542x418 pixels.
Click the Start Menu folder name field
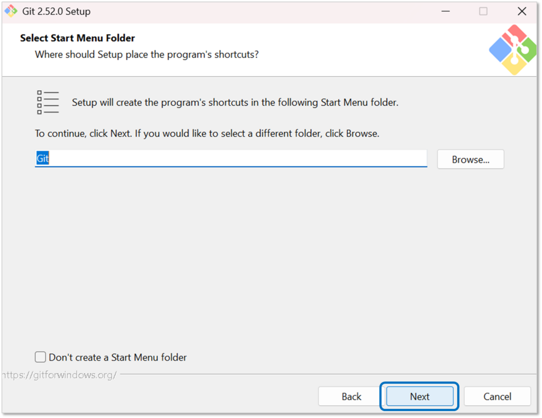point(231,159)
